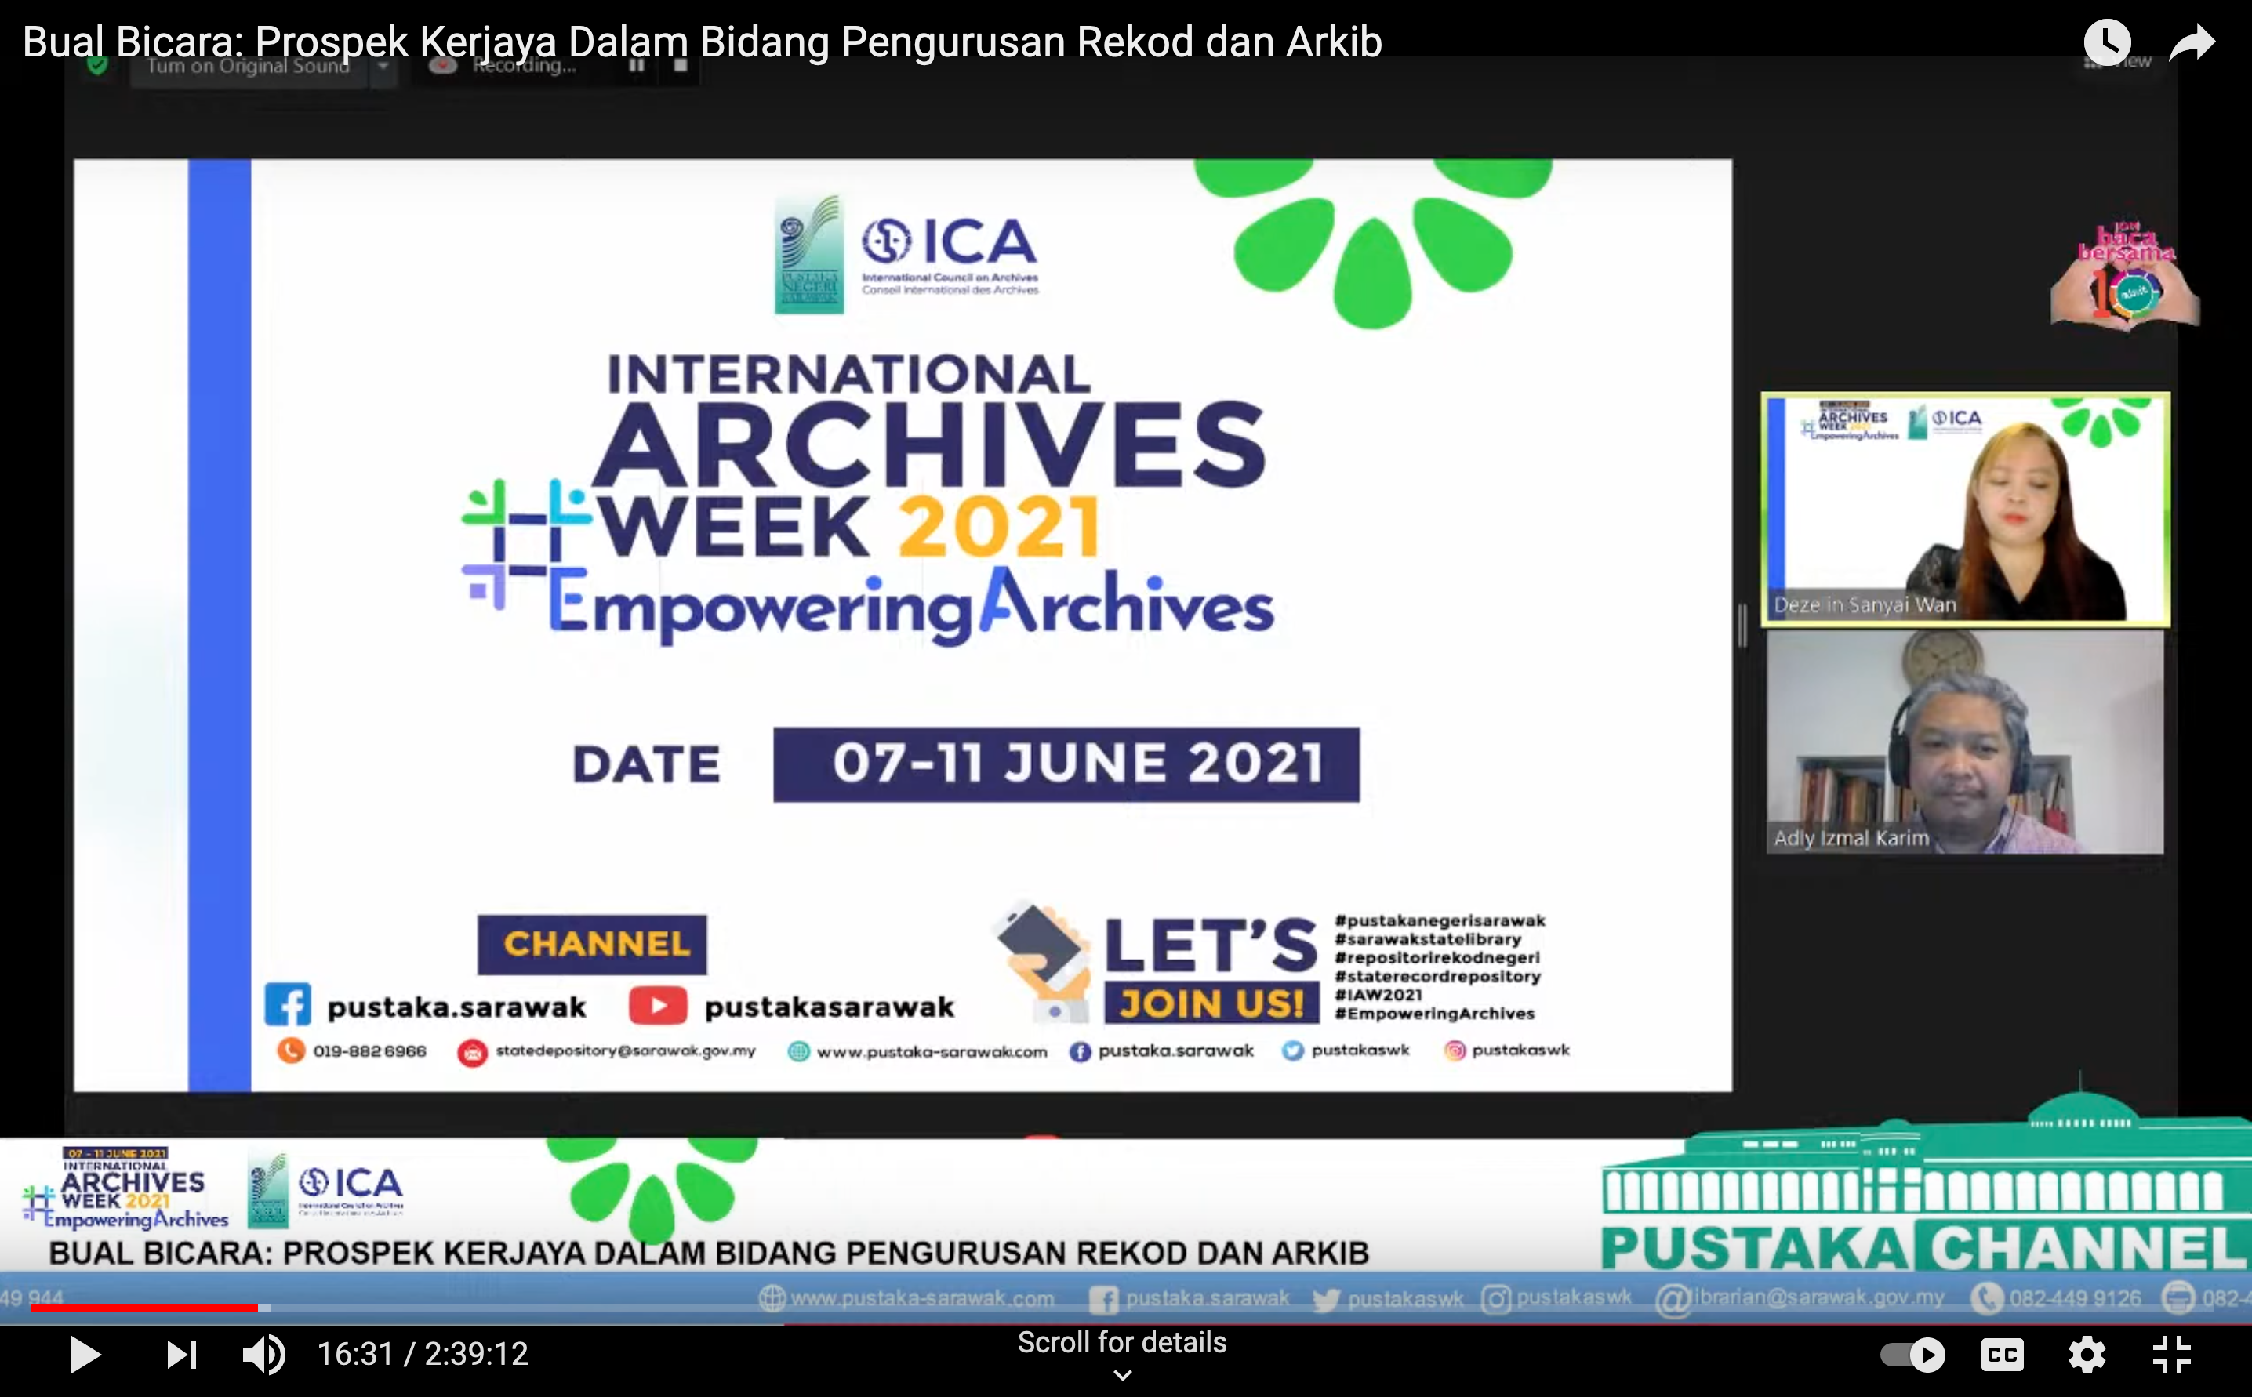Click the statedepository@sarawak.gov.my email text
Viewport: 2252px width, 1397px height.
(x=626, y=1050)
